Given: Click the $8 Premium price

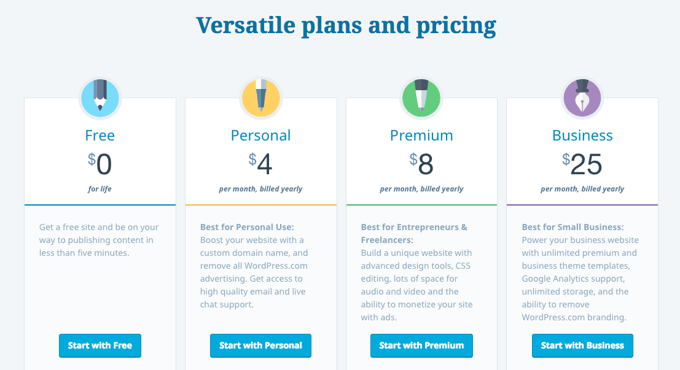Looking at the screenshot, I should pos(421,164).
